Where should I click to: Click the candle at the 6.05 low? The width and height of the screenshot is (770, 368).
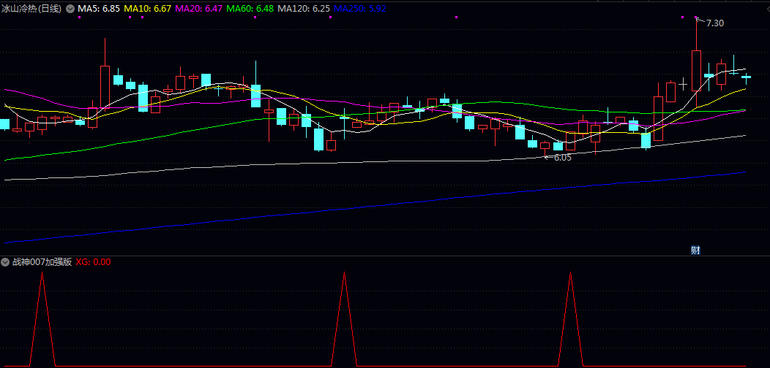click(x=545, y=145)
